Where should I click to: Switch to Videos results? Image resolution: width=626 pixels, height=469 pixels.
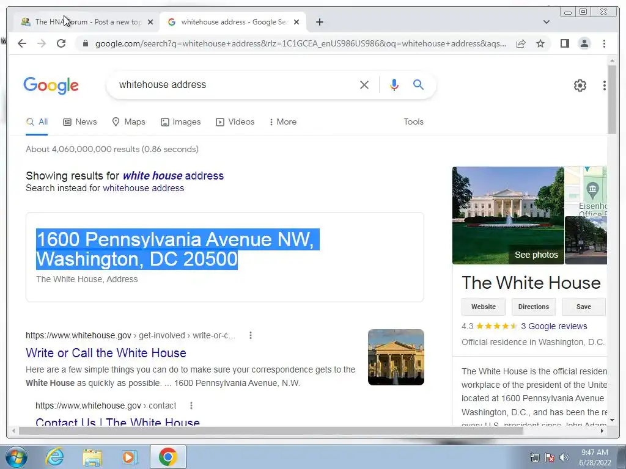pyautogui.click(x=235, y=122)
